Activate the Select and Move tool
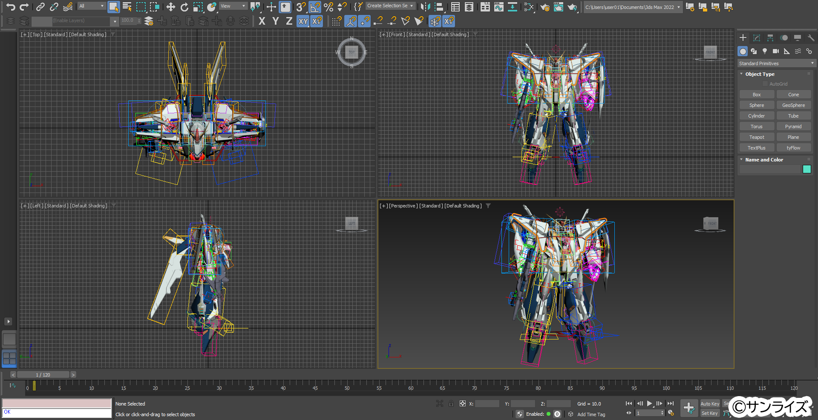Image resolution: width=818 pixels, height=420 pixels. click(170, 7)
